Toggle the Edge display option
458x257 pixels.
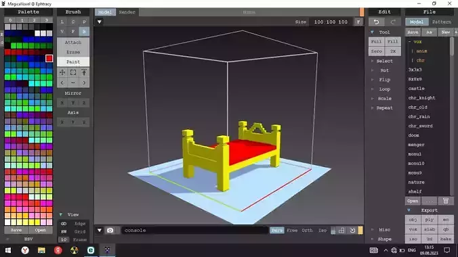pos(80,224)
